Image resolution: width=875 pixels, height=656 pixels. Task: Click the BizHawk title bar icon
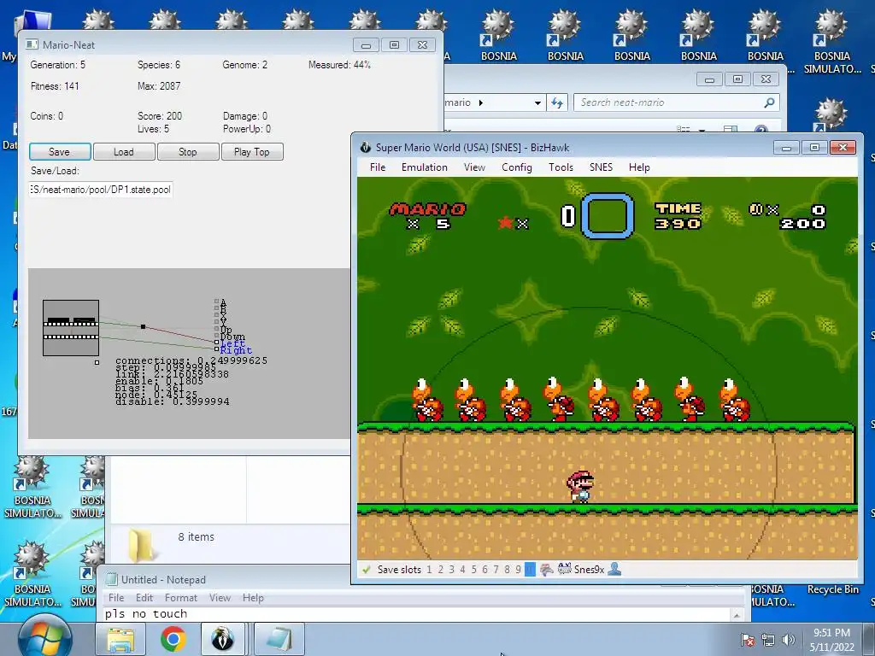pyautogui.click(x=366, y=147)
